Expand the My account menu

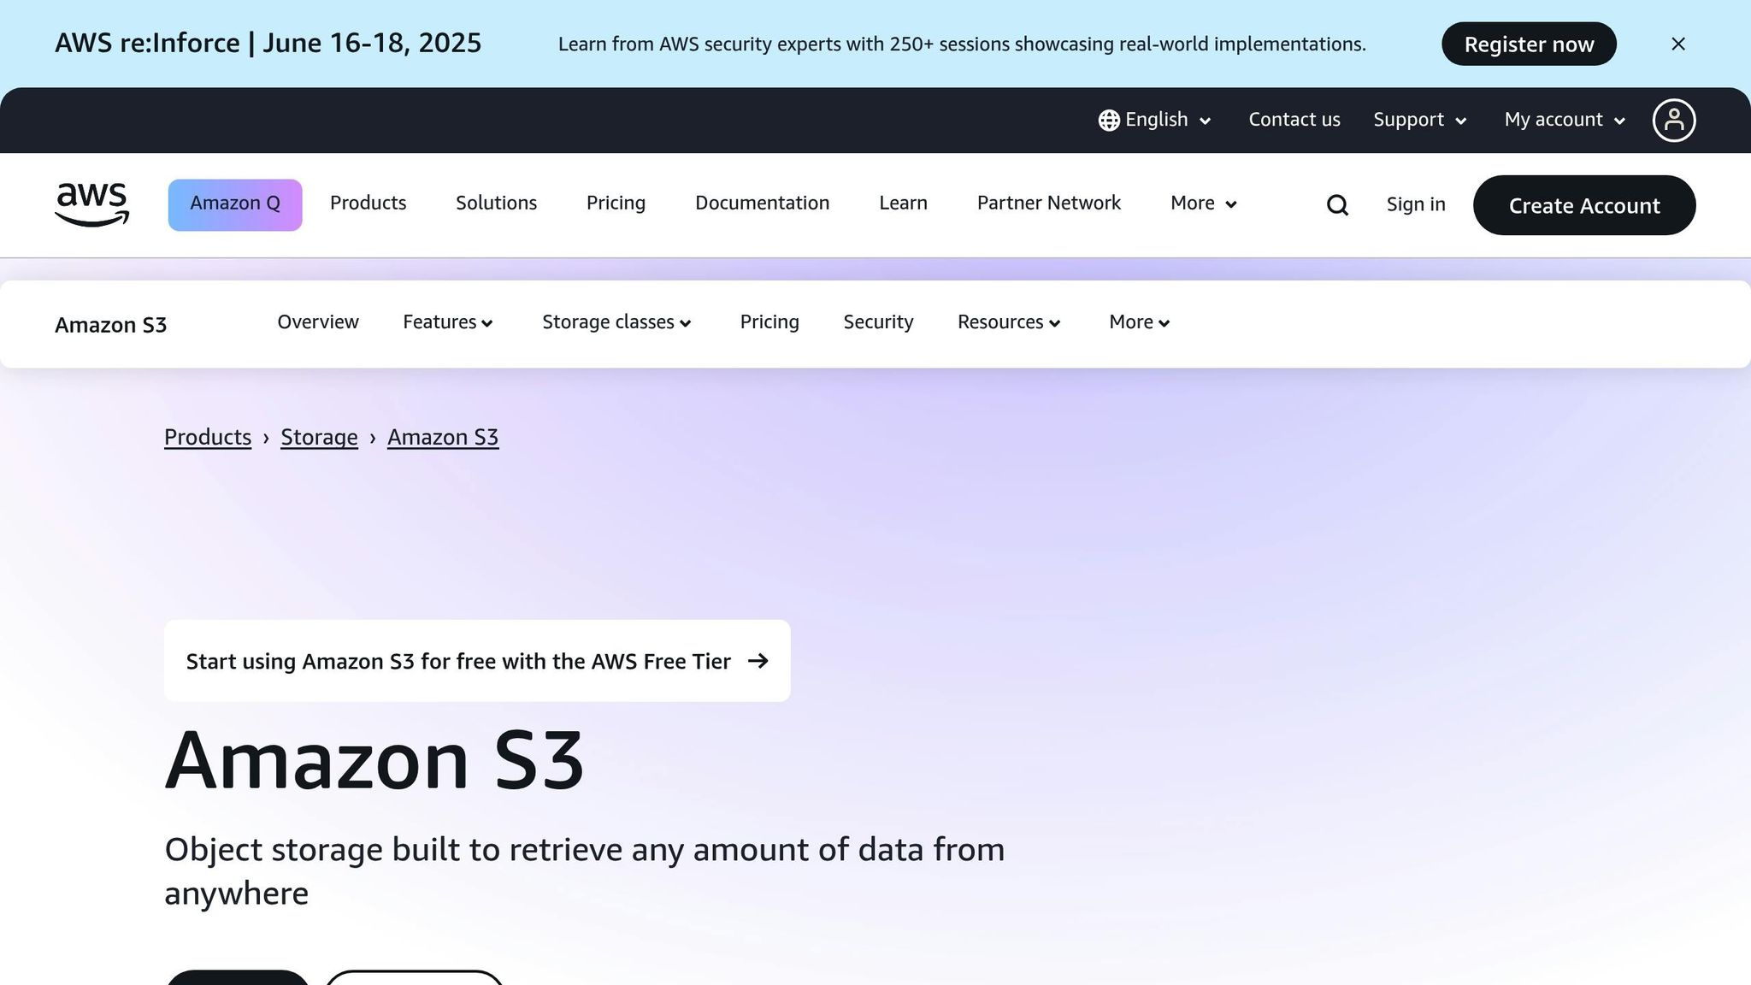pyautogui.click(x=1564, y=120)
